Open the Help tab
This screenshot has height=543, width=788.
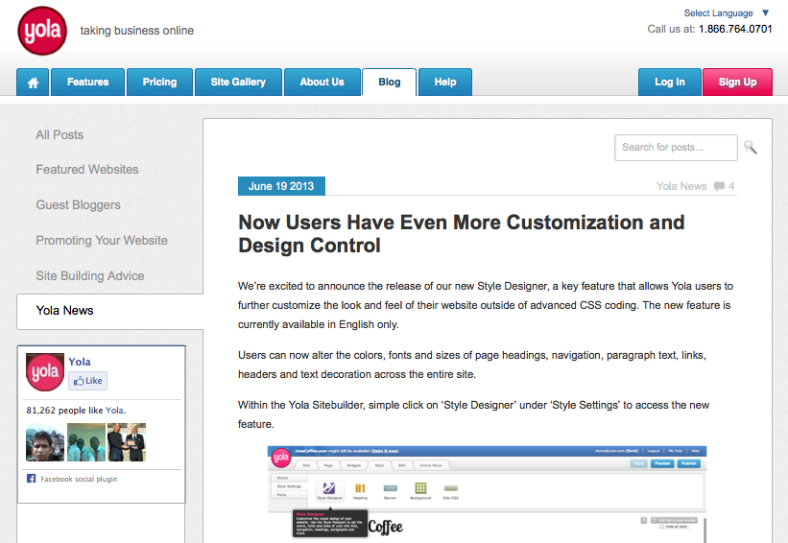[x=445, y=82]
